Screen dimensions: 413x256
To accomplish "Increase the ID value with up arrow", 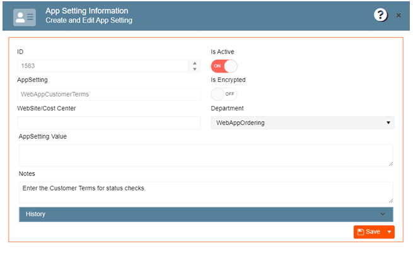I will (x=194, y=63).
